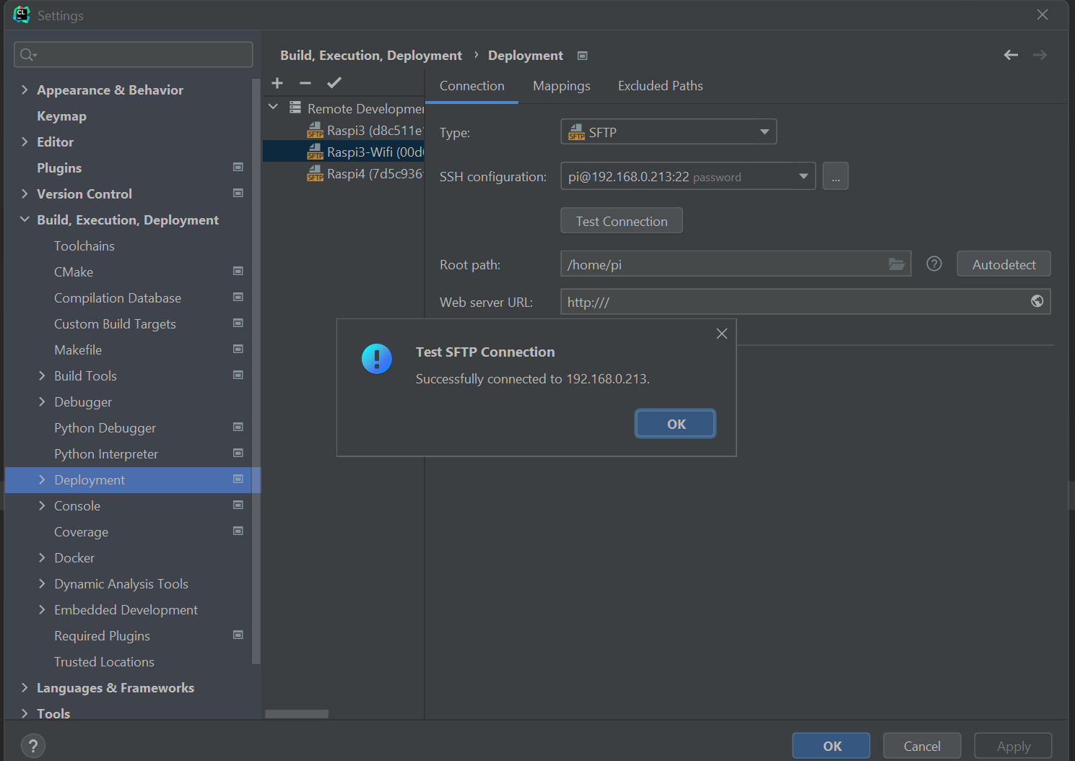The image size is (1075, 761).
Task: Open the Type SFTP dropdown
Action: click(x=669, y=131)
